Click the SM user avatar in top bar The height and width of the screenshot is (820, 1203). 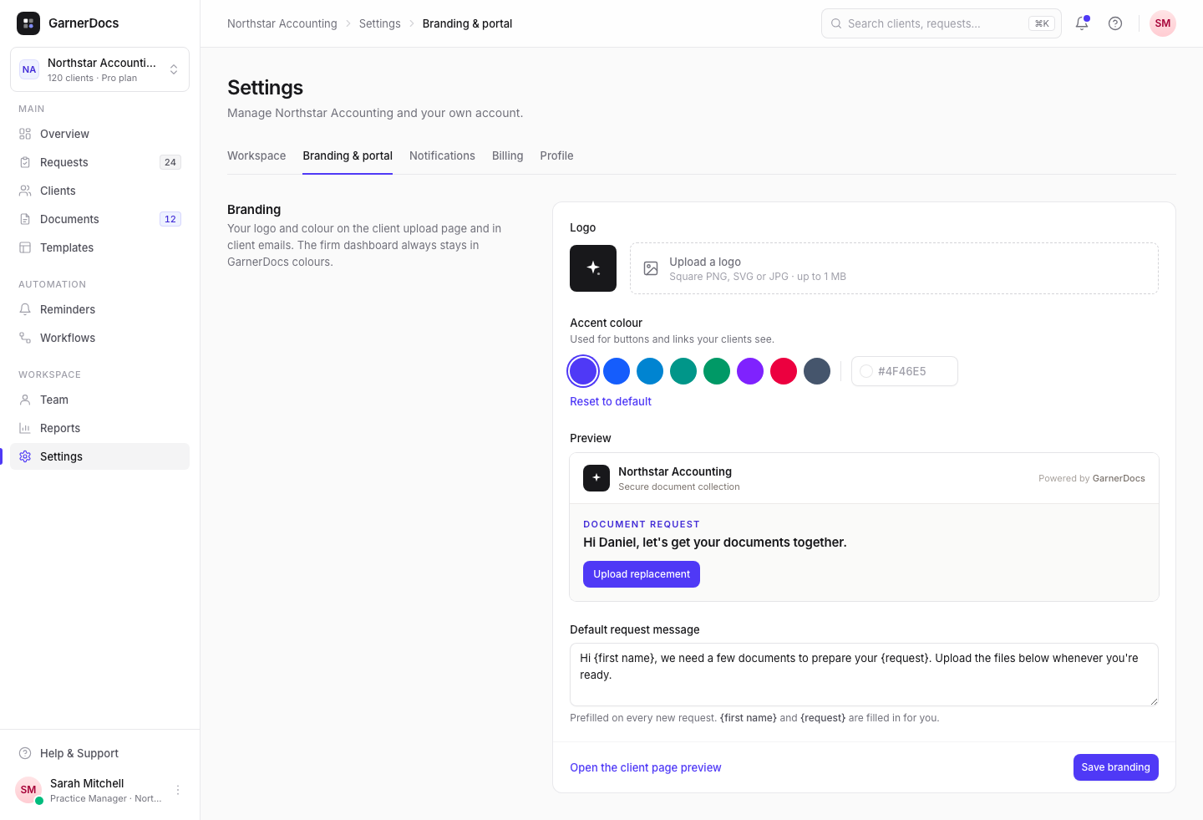click(x=1163, y=23)
